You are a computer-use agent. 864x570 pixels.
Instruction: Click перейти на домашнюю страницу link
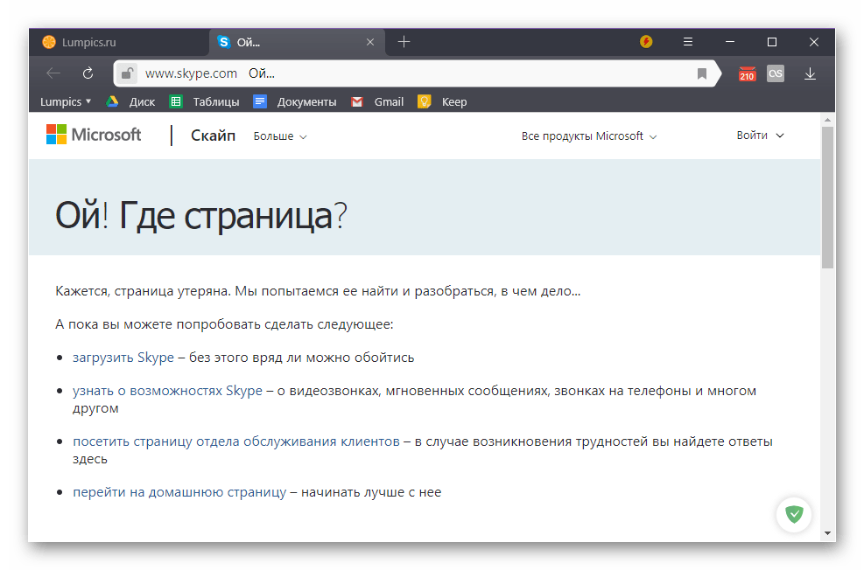[x=179, y=492]
